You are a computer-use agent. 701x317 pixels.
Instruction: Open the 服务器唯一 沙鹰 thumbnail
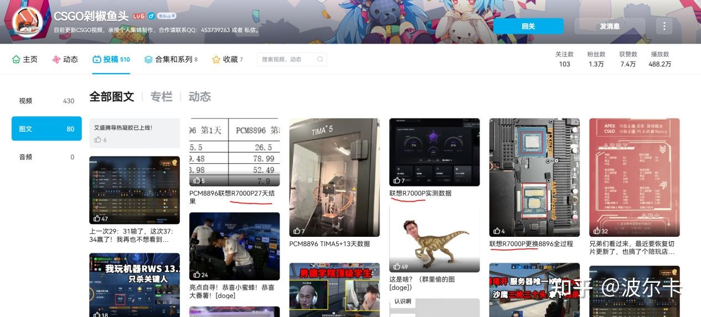534,290
